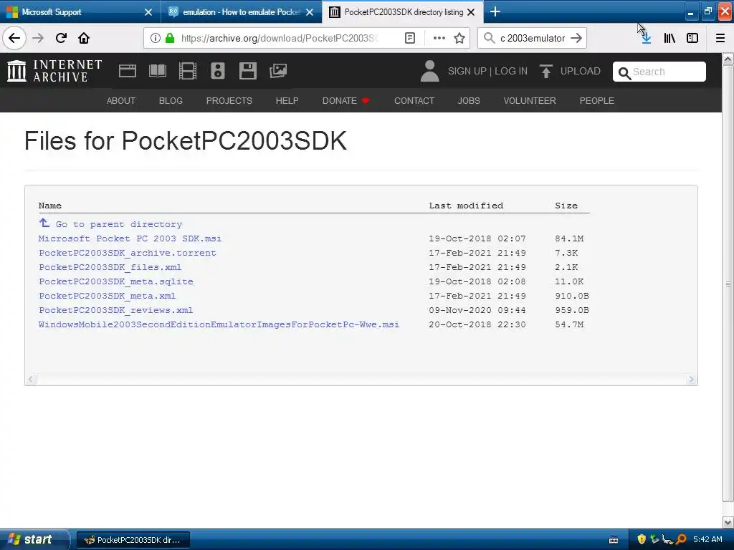Image resolution: width=734 pixels, height=550 pixels.
Task: Click the browser search box text
Action: point(533,38)
